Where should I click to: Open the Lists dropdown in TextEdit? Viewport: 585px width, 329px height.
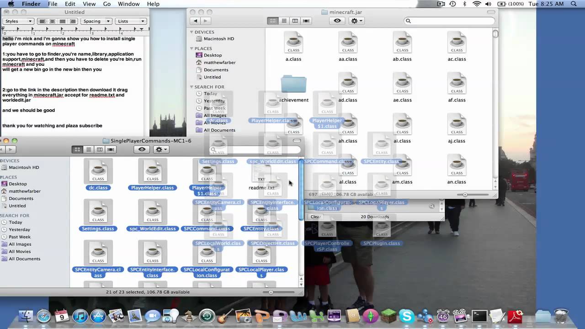[x=131, y=21]
